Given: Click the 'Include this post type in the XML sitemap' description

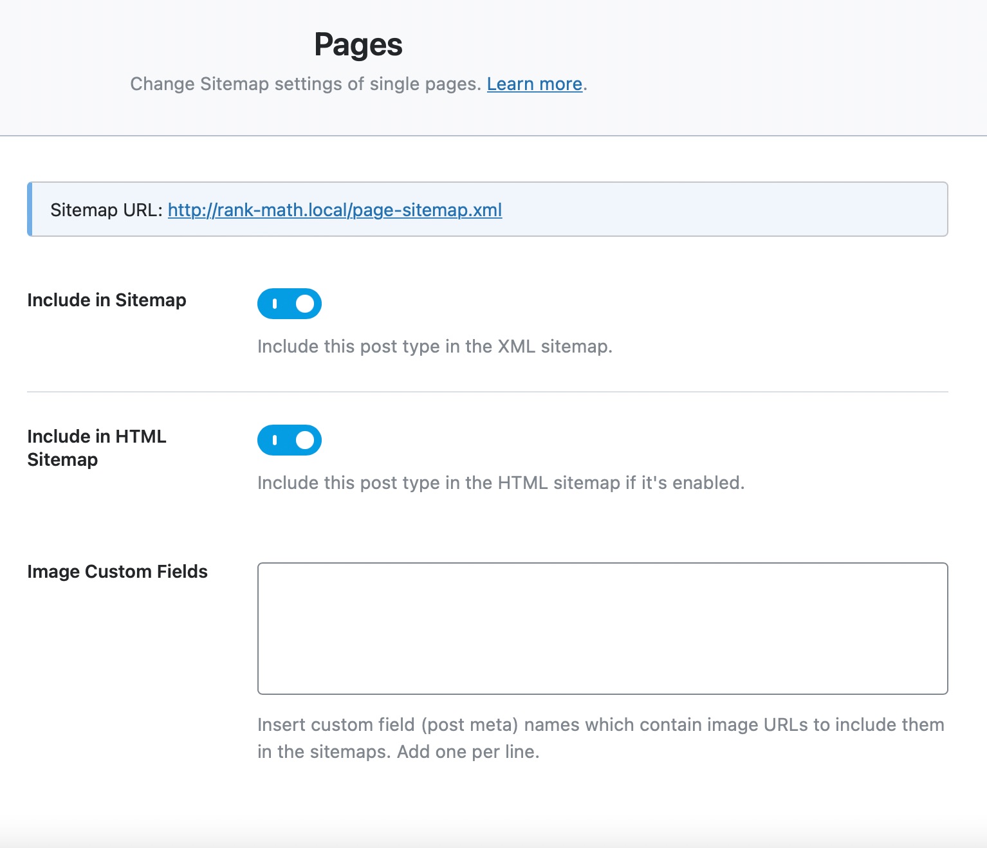Looking at the screenshot, I should click(434, 347).
